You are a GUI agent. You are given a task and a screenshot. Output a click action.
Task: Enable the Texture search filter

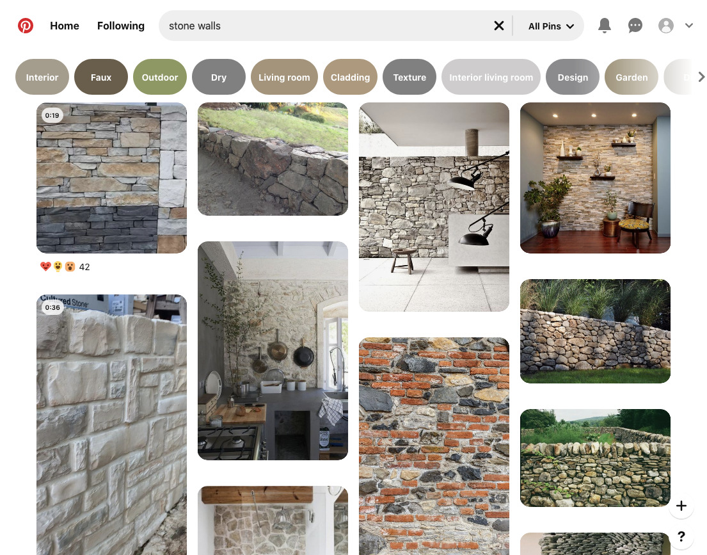[x=409, y=77]
